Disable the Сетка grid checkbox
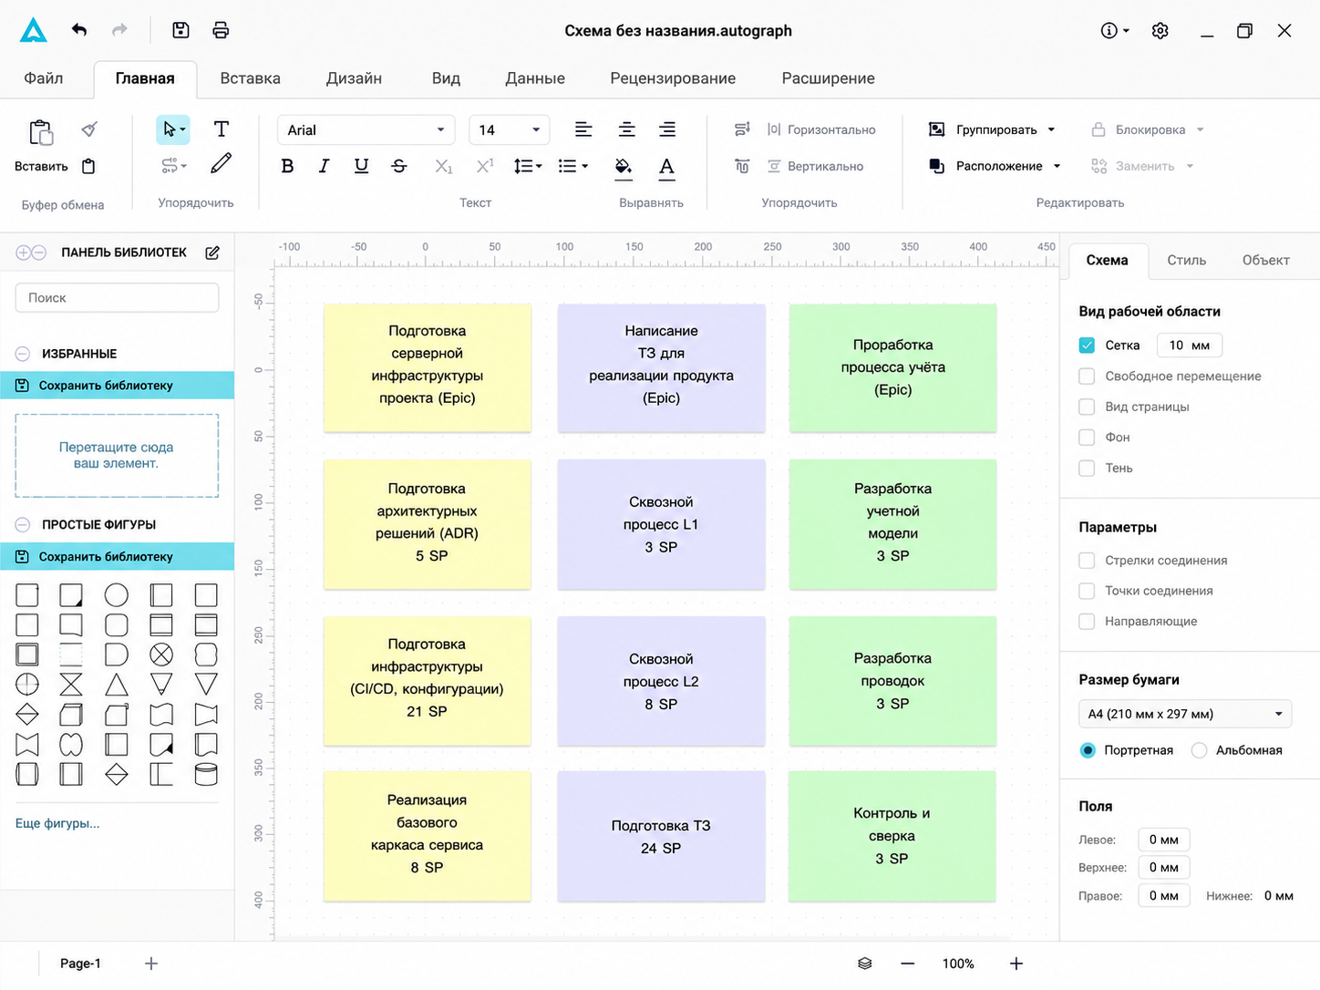Image resolution: width=1320 pixels, height=990 pixels. click(x=1087, y=345)
